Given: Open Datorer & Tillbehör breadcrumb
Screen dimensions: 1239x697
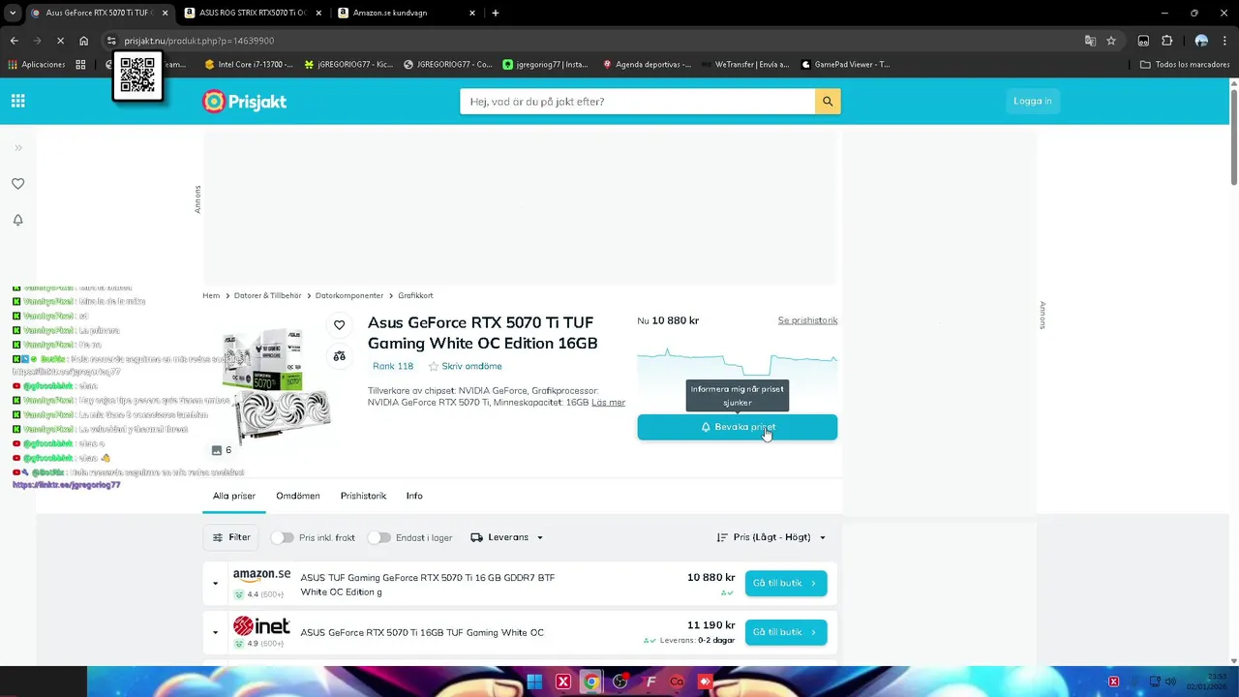Looking at the screenshot, I should click(x=268, y=295).
